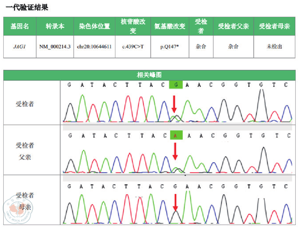Select the 染色体位置 column header
Screen dimensions: 299x228
coord(94,26)
